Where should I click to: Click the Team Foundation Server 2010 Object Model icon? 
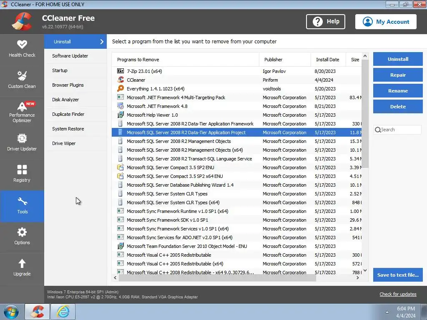pos(121,246)
